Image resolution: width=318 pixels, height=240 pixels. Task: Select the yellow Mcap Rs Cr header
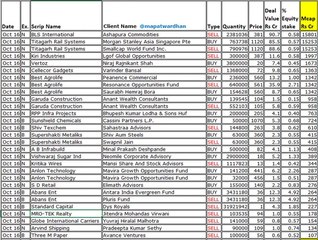[x=309, y=16]
